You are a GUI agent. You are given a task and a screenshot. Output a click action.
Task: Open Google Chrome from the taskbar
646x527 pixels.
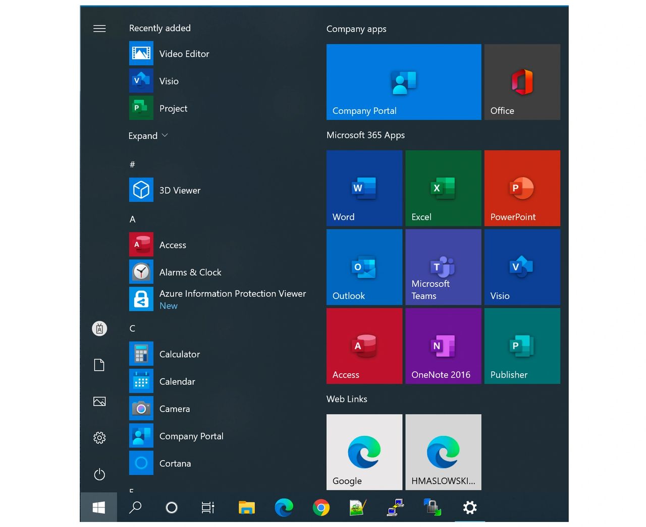321,507
